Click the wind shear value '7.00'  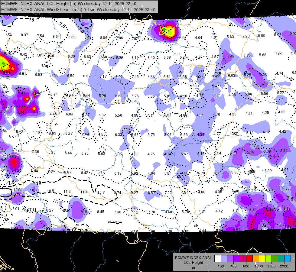[168, 193]
